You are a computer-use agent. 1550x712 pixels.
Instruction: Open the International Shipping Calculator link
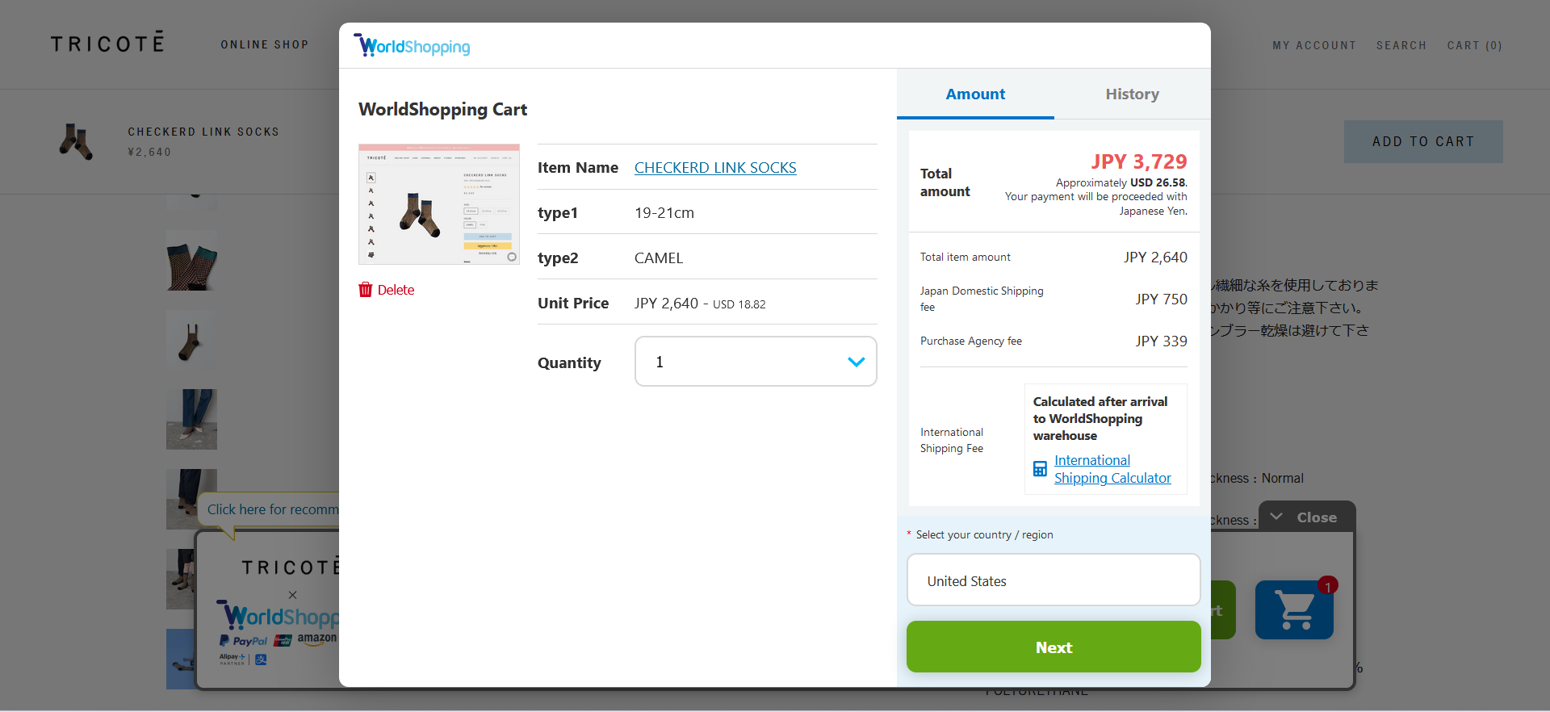coord(1112,469)
